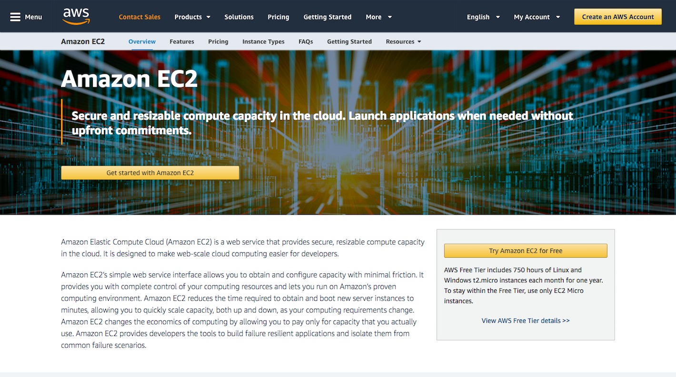The width and height of the screenshot is (676, 377).
Task: Select the Instance Types tab
Action: (263, 41)
